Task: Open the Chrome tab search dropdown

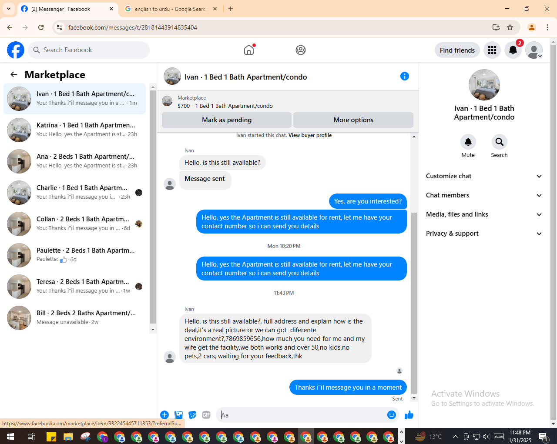Action: pos(9,9)
